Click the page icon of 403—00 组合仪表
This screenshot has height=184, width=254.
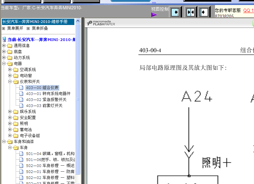click(x=21, y=88)
